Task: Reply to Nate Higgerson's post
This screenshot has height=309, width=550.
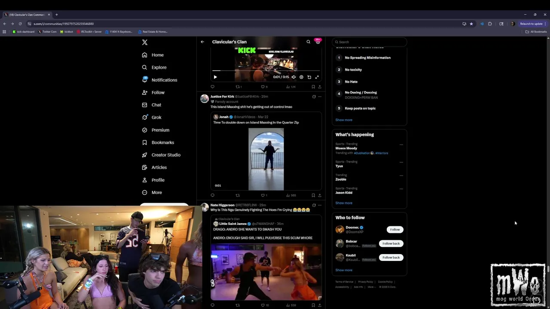Action: coord(212,305)
